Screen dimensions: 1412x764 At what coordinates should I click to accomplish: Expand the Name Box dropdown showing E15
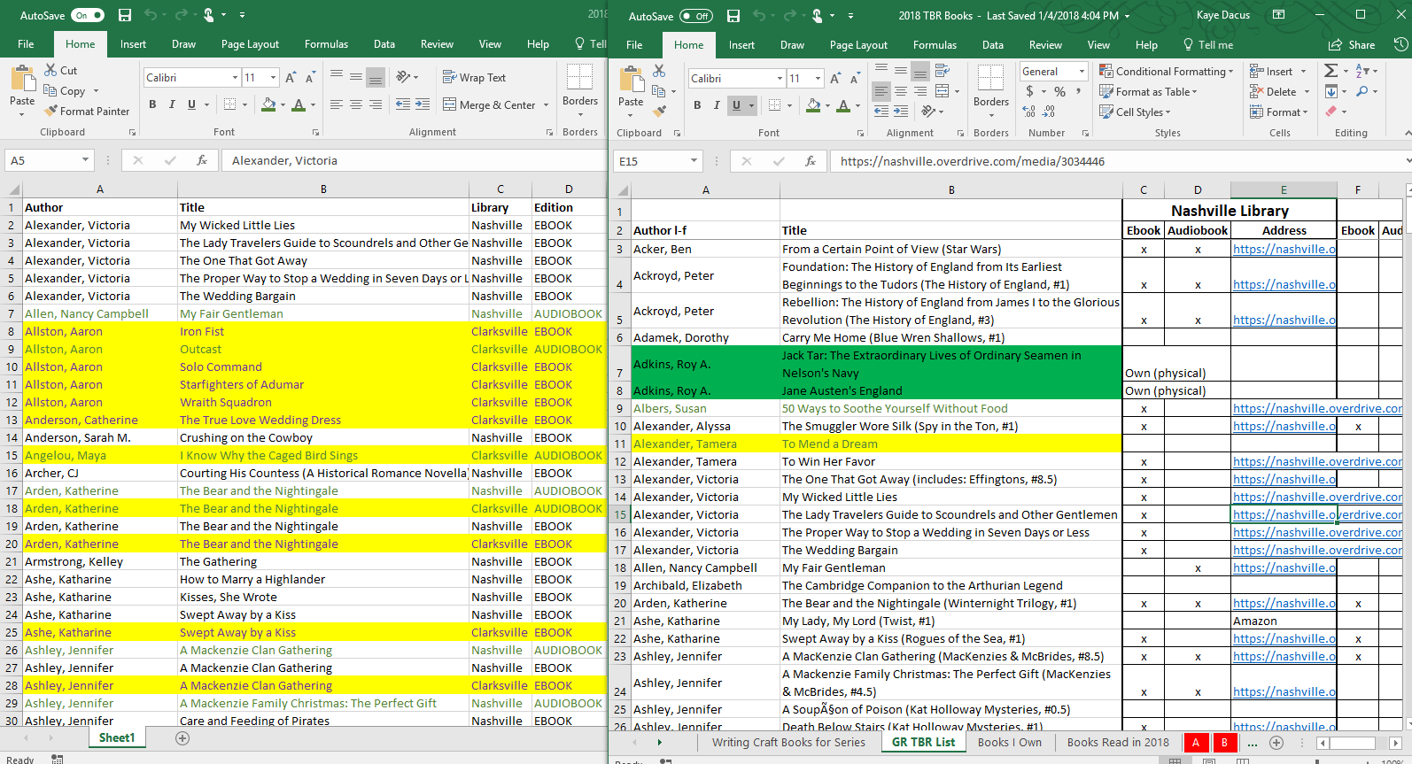tap(694, 161)
